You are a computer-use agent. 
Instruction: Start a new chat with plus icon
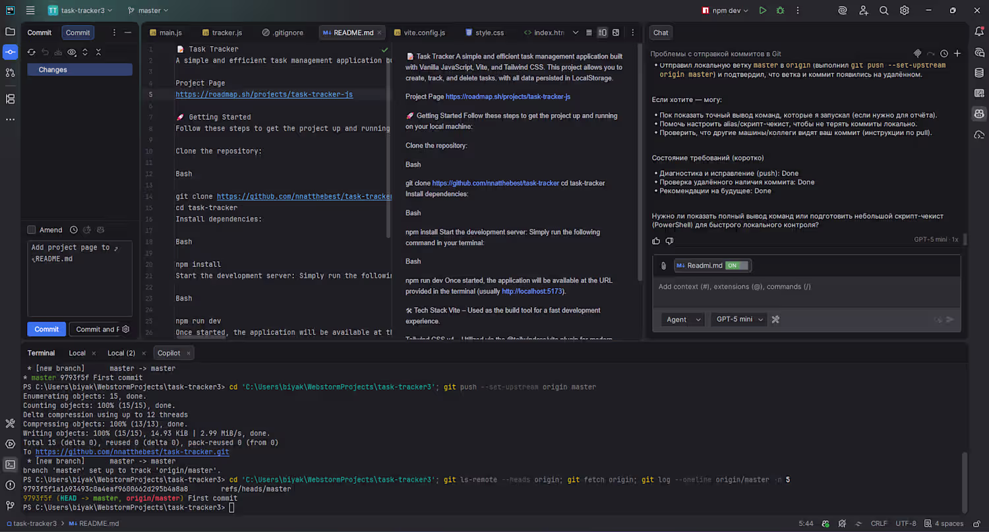pos(957,53)
